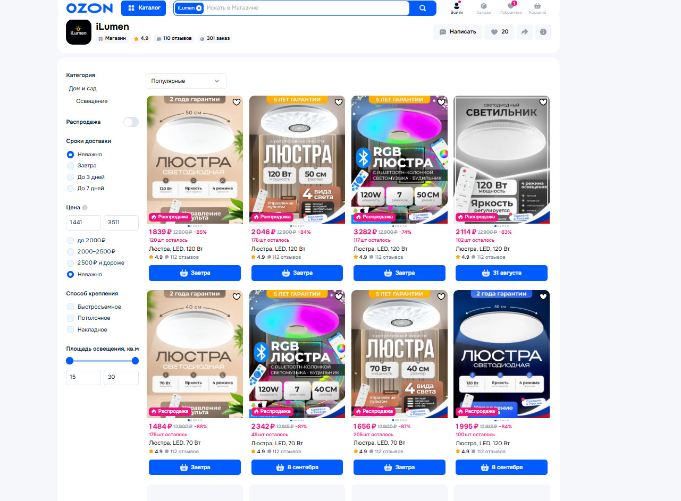681x501 pixels.
Task: Open the Популярные sort dropdown
Action: point(186,81)
